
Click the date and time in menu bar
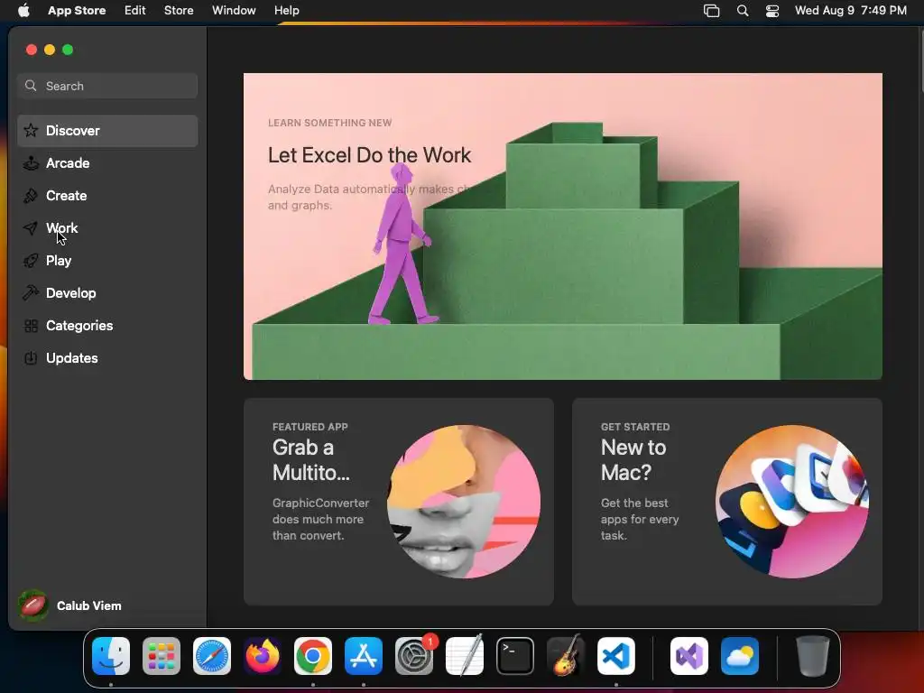pyautogui.click(x=850, y=10)
